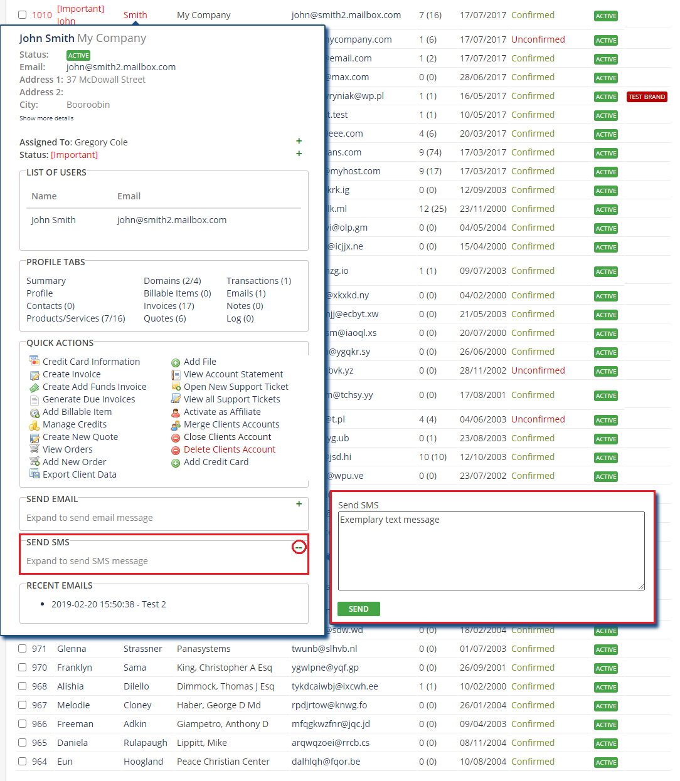680x781 pixels.
Task: Click email john@smith2.mailbox.com in users list
Action: 172,220
